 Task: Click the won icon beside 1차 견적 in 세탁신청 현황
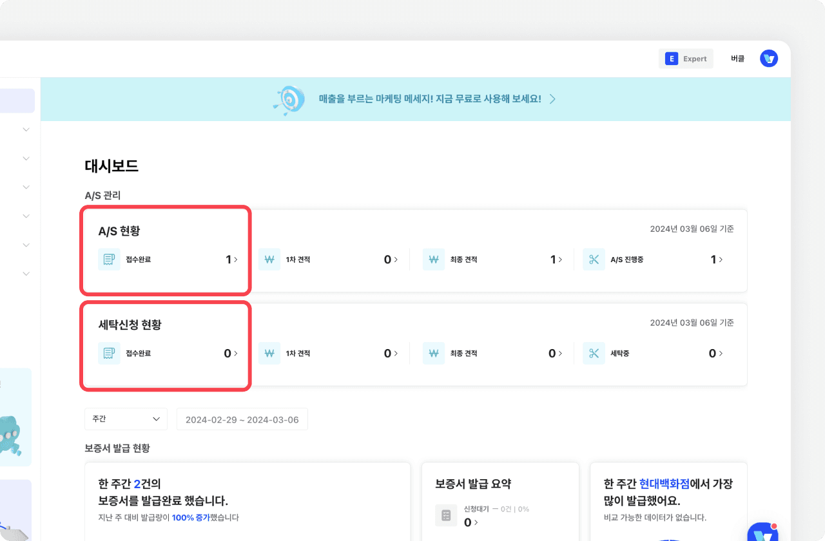click(x=269, y=353)
